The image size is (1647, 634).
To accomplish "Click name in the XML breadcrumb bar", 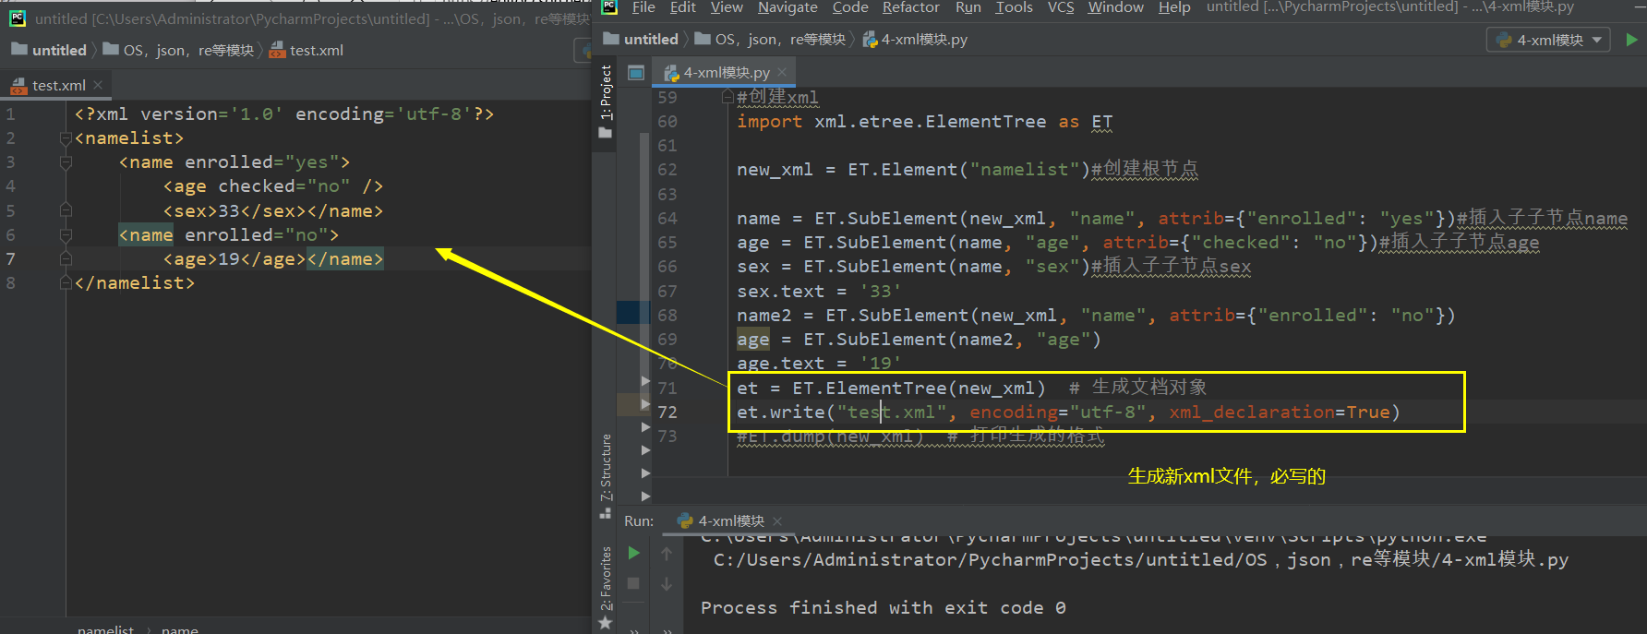I will 180,629.
